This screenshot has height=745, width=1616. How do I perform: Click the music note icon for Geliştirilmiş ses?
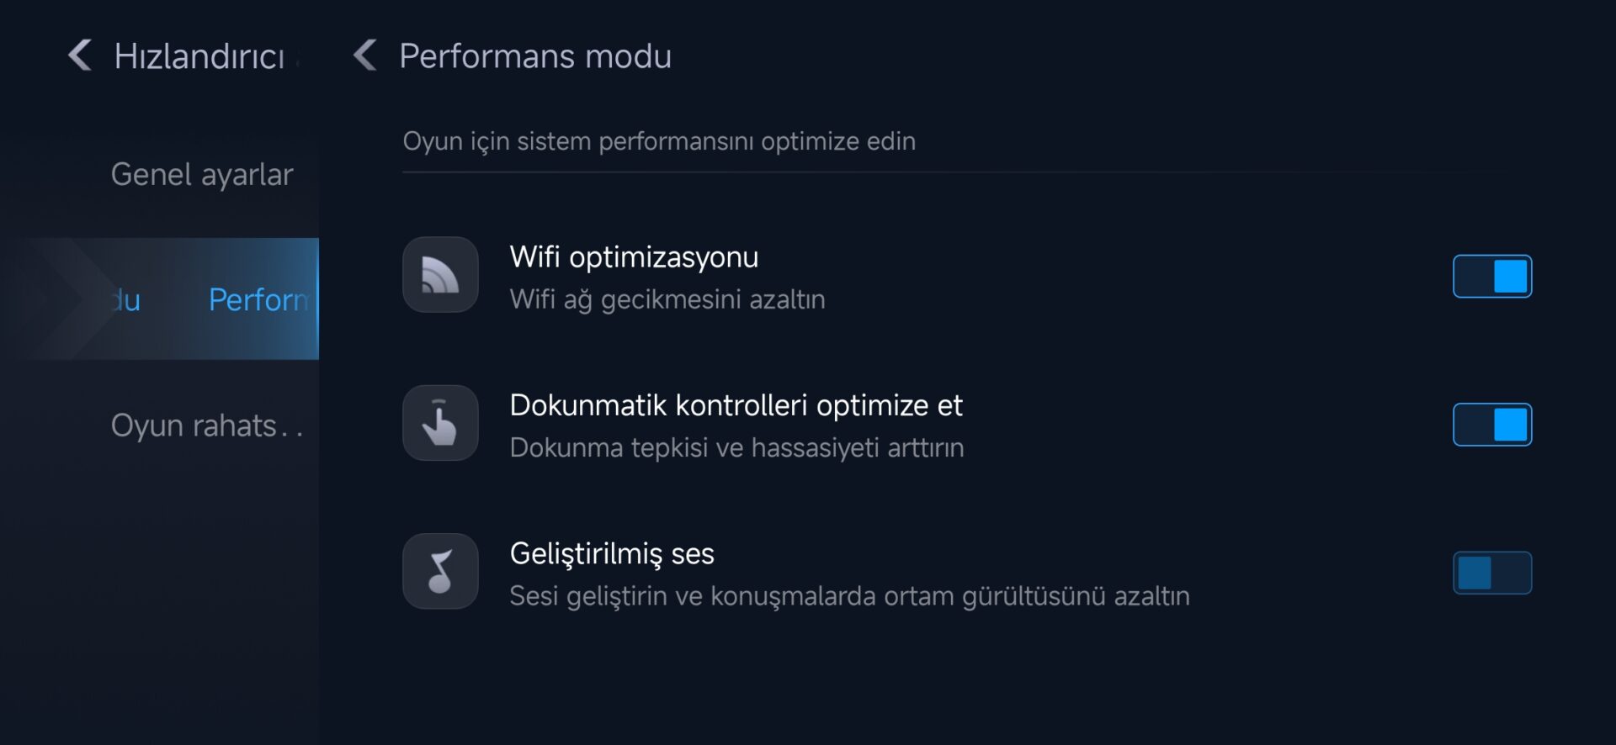click(440, 572)
